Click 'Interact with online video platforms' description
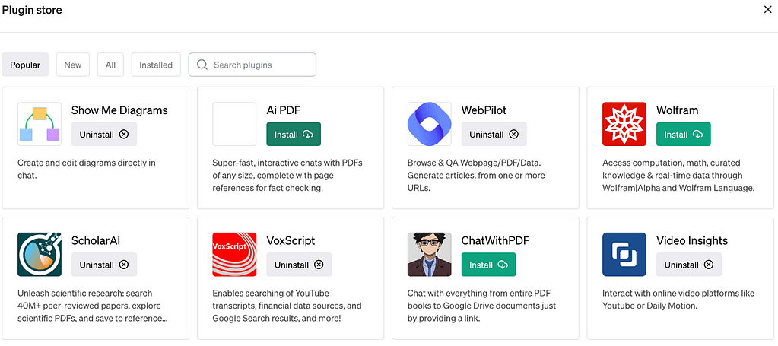 tap(678, 300)
